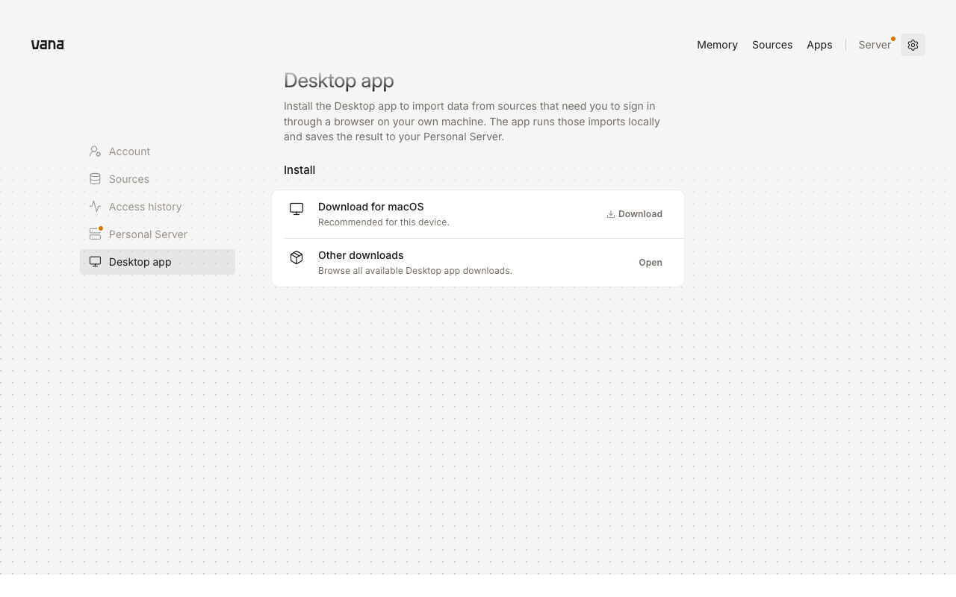Select Sources in the settings sidebar

(158, 179)
